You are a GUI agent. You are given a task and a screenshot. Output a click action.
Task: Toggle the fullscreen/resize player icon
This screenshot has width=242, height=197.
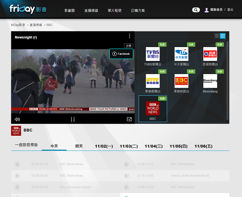(129, 119)
